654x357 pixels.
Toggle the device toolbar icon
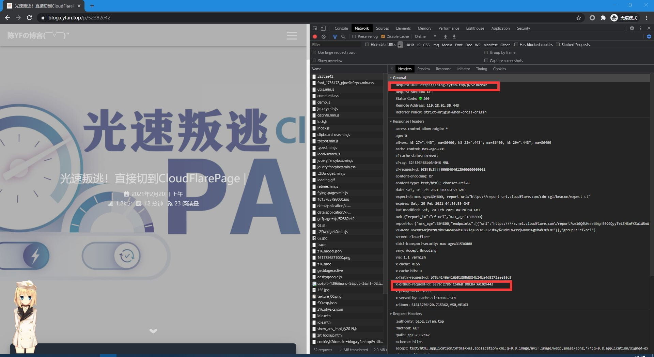pyautogui.click(x=323, y=28)
